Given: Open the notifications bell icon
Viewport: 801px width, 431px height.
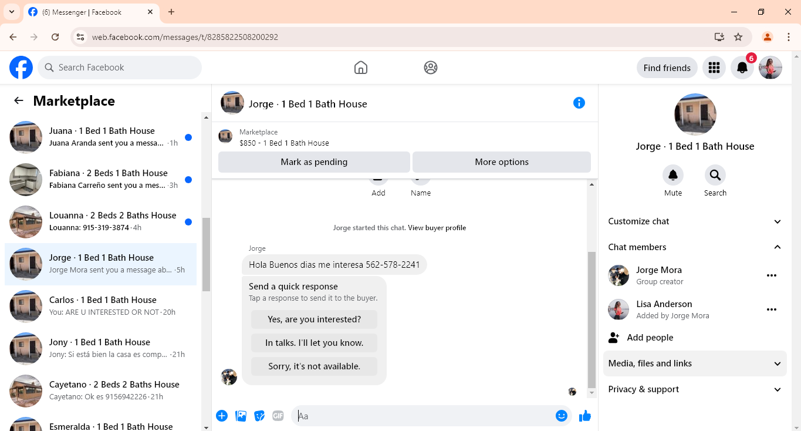Looking at the screenshot, I should pos(742,68).
